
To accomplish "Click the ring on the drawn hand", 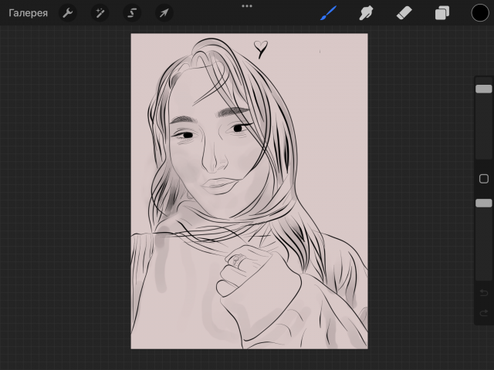I will [x=237, y=261].
